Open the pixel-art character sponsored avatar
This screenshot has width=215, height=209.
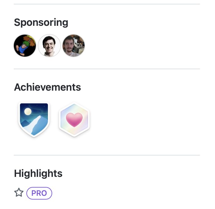pyautogui.click(x=25, y=46)
